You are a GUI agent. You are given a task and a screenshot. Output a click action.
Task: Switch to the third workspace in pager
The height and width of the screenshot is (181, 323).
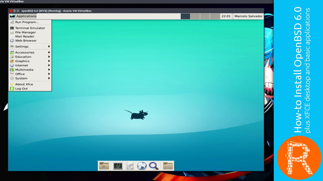point(205,16)
